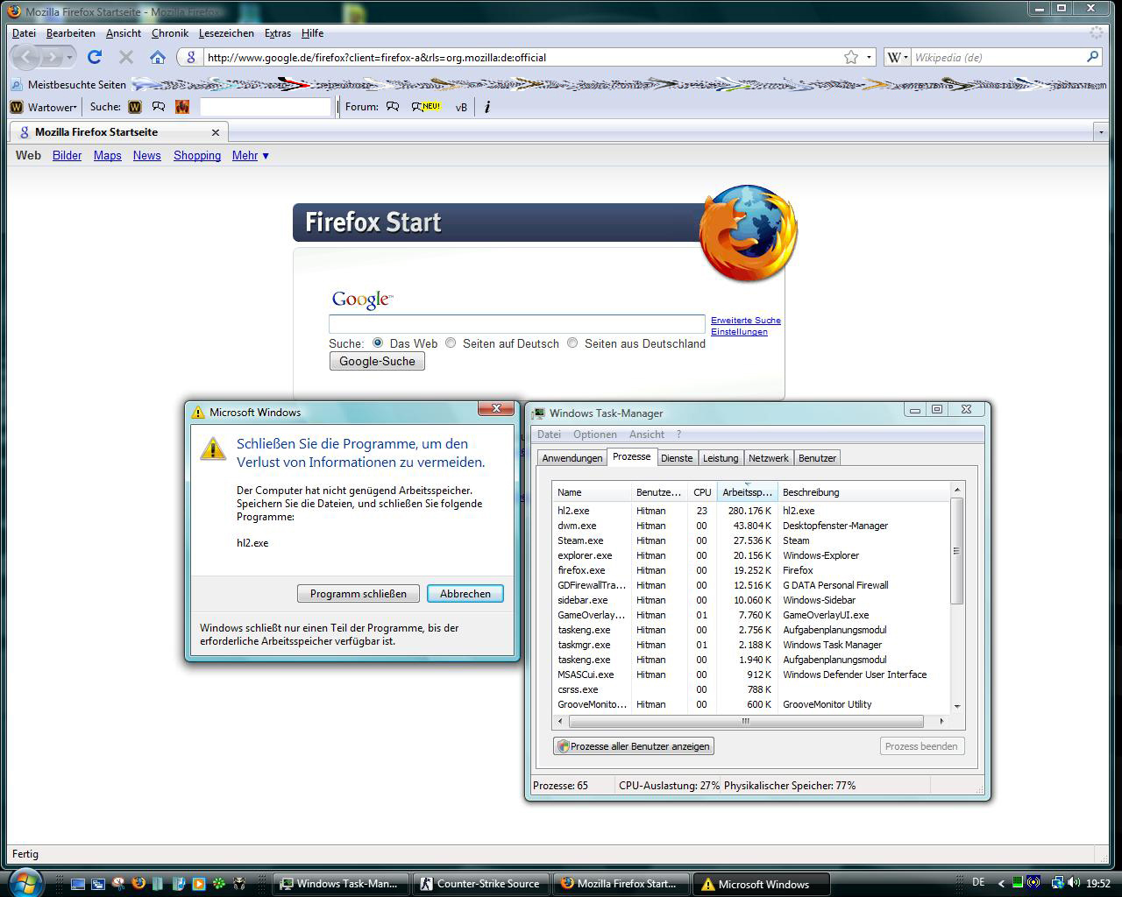1122x897 pixels.
Task: Select the 'Das Web' radio button
Action: point(378,343)
